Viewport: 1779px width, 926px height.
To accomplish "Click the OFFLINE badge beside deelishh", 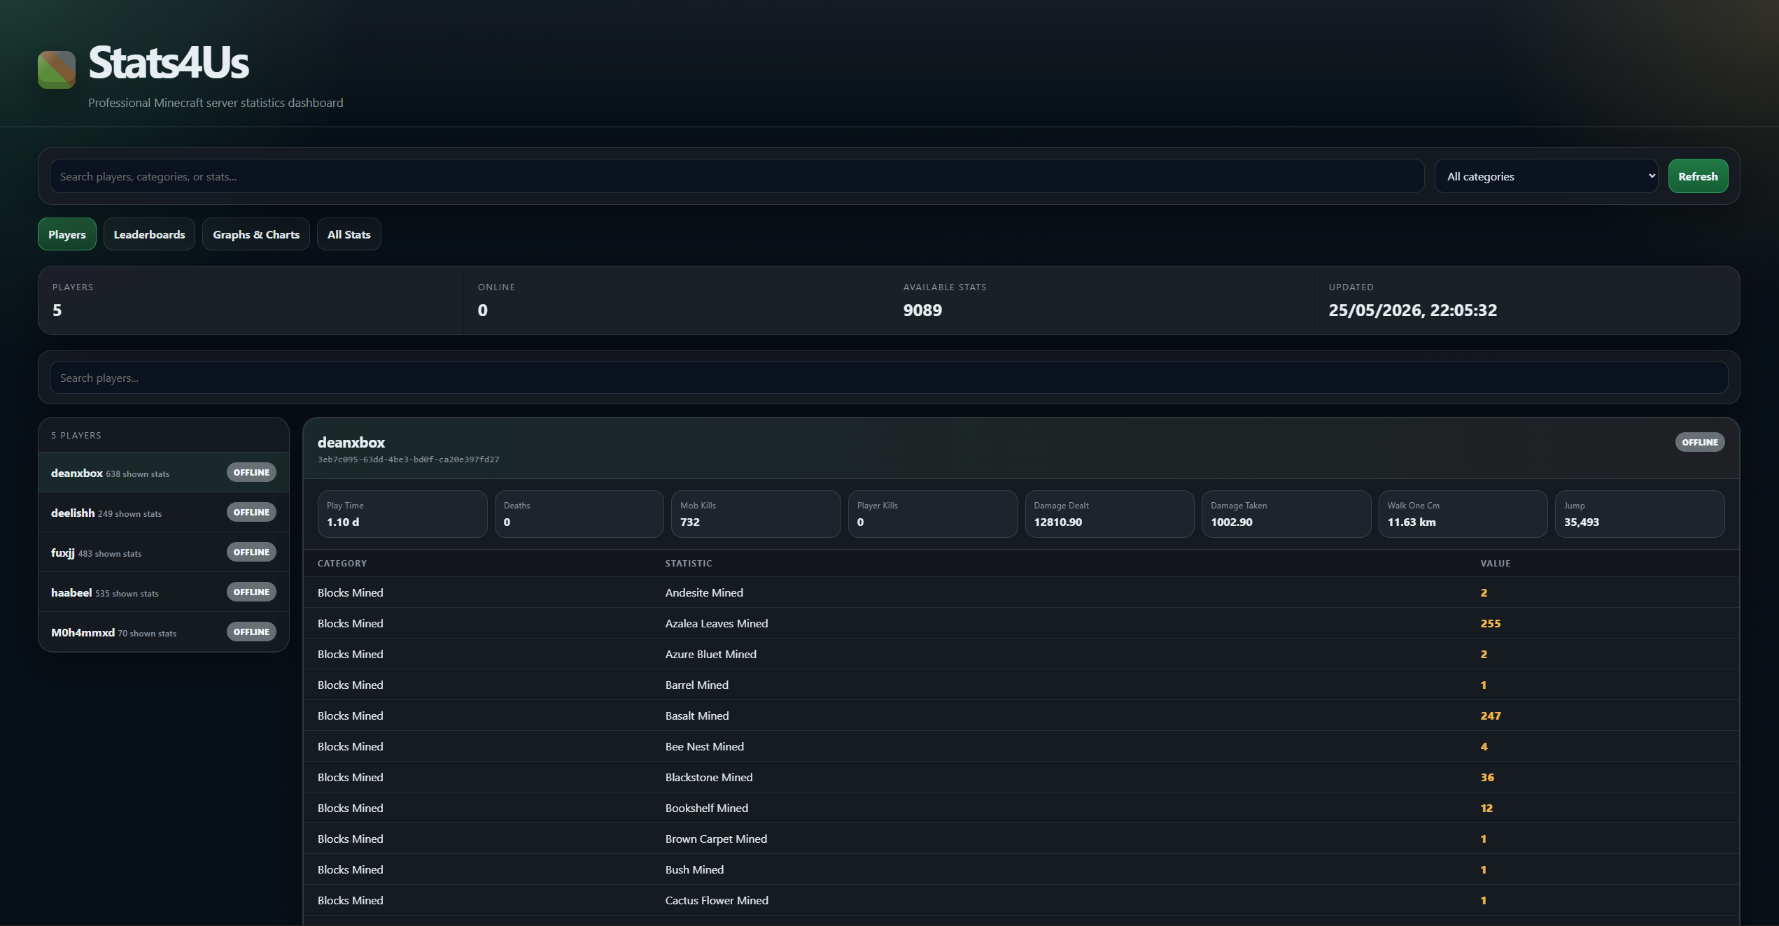I will 251,513.
